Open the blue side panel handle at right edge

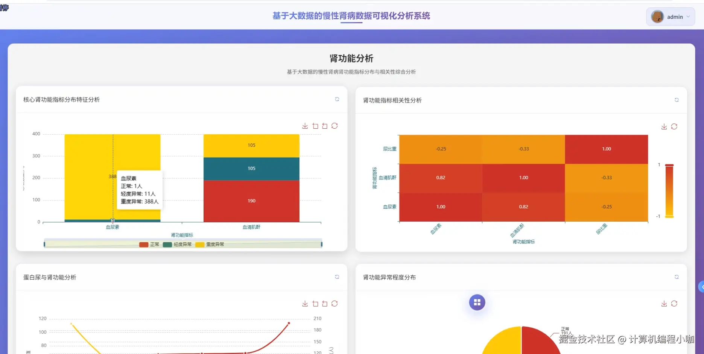(701, 287)
